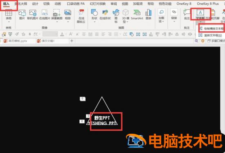Insert a SmartArt graphic
This screenshot has height=153, width=225.
coord(137,14)
